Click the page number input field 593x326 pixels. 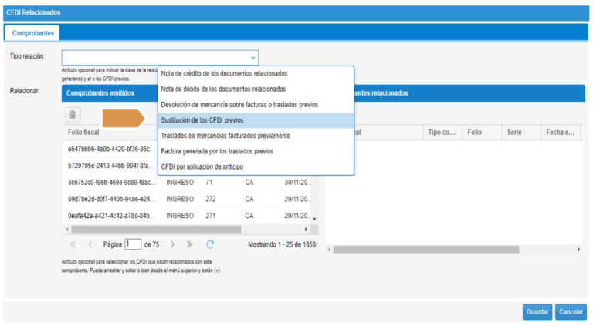(x=133, y=244)
